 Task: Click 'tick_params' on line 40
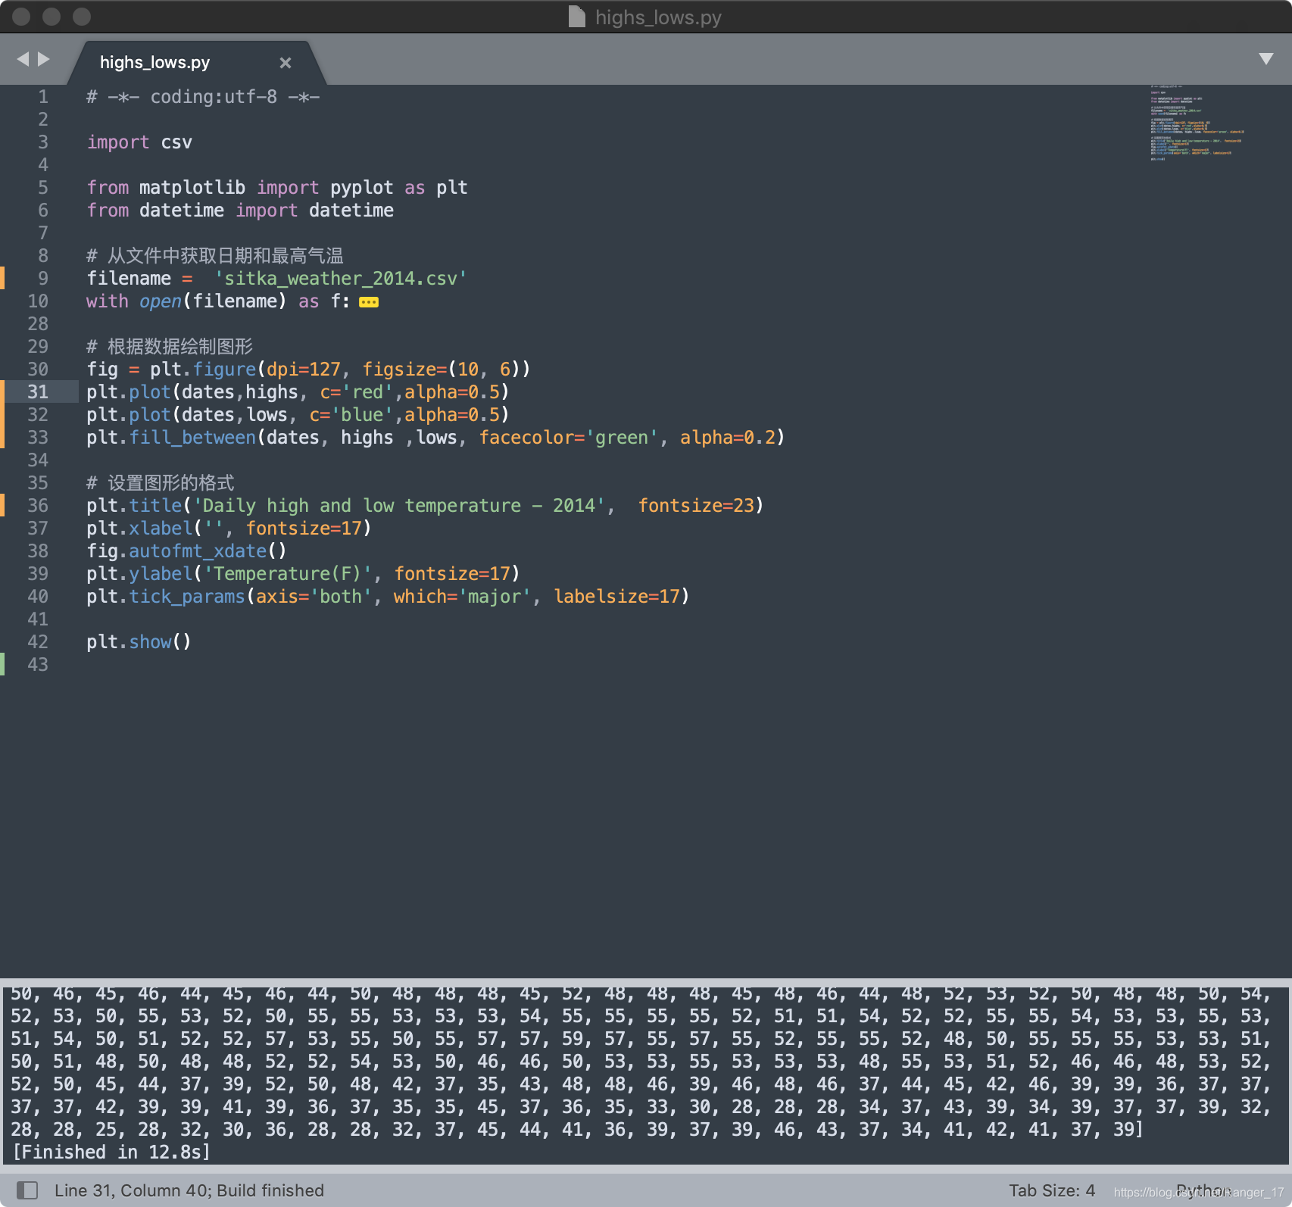[x=187, y=597]
